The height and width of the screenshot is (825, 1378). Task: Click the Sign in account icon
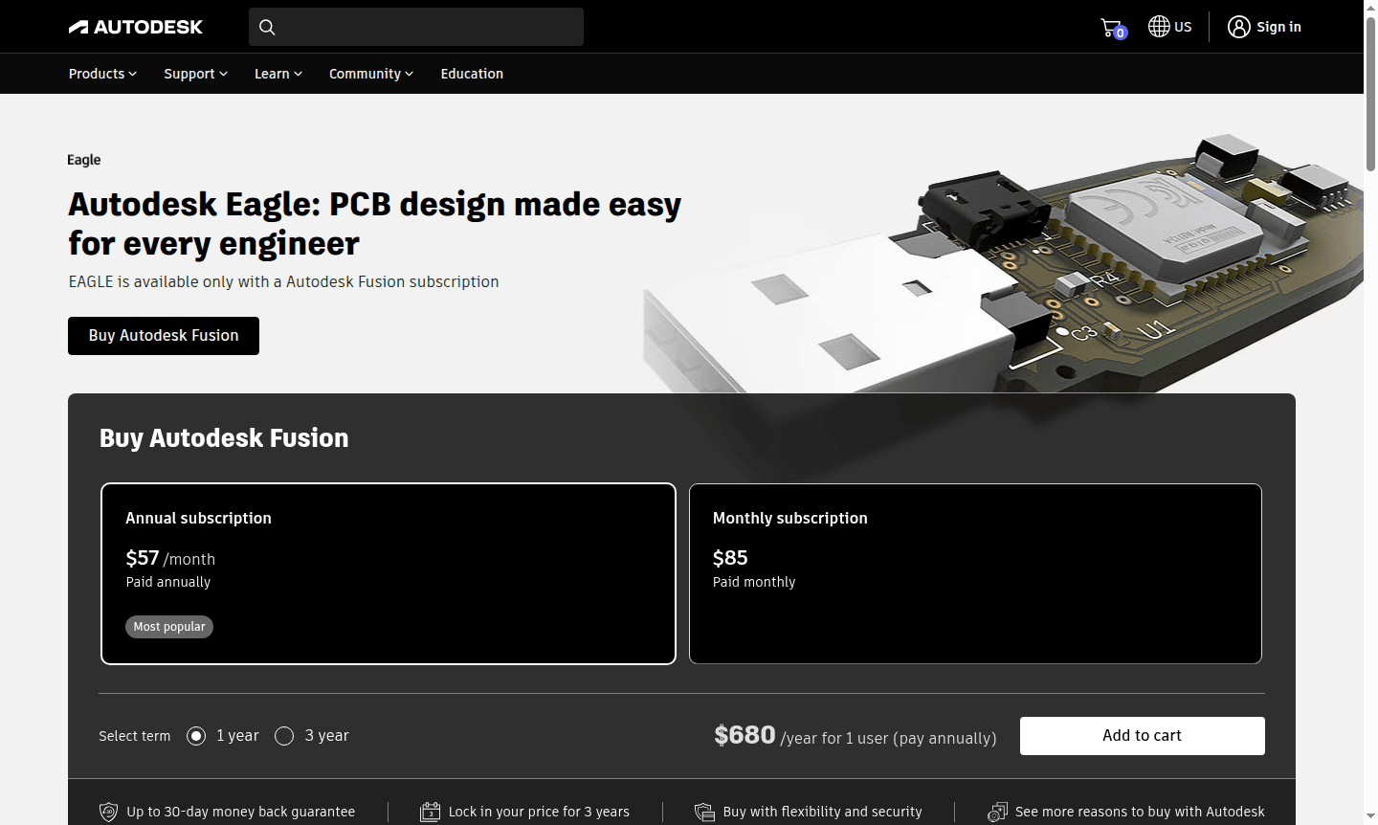click(1238, 27)
